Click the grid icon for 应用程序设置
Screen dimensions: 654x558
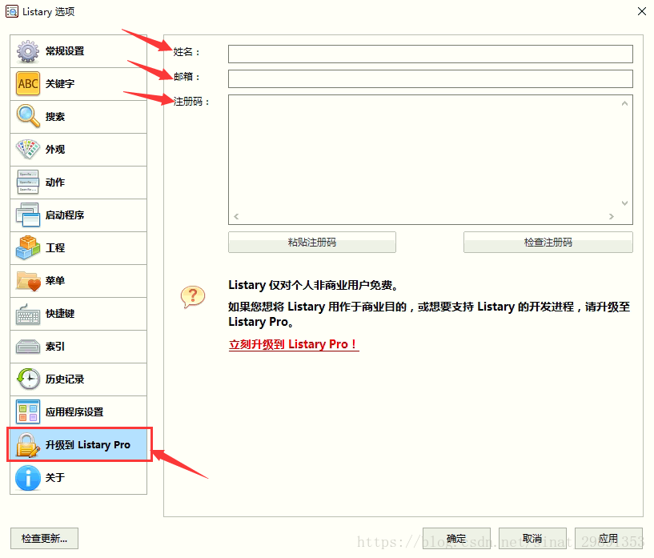pos(28,412)
